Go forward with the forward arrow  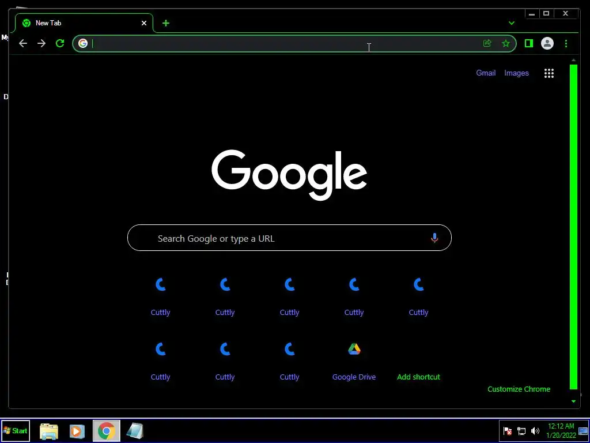click(x=41, y=43)
